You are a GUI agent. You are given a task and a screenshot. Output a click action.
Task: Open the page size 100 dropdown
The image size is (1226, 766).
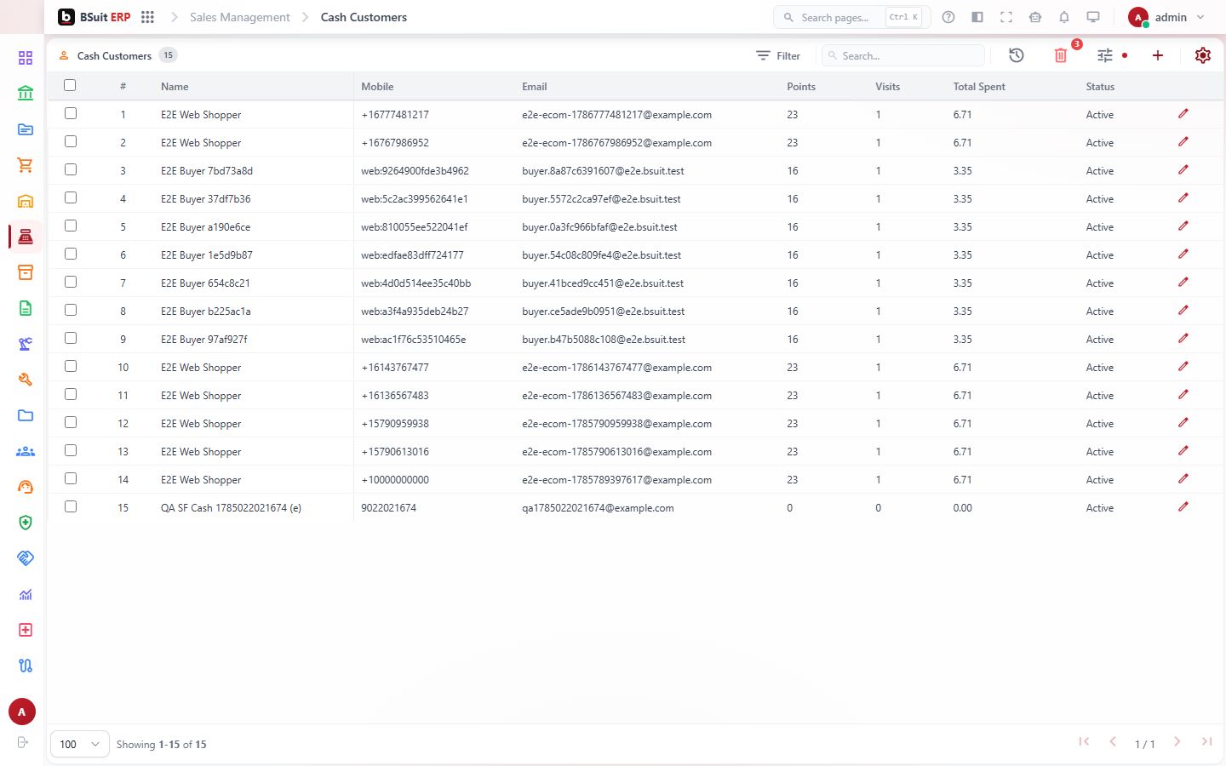(80, 744)
